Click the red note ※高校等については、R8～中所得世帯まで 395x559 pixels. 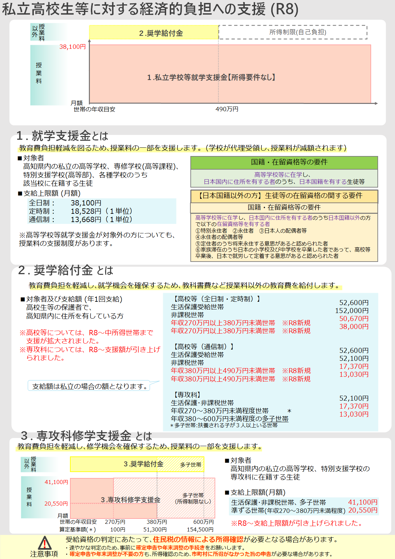click(x=86, y=333)
